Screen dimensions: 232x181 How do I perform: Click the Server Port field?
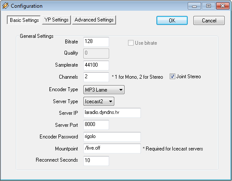(96, 125)
